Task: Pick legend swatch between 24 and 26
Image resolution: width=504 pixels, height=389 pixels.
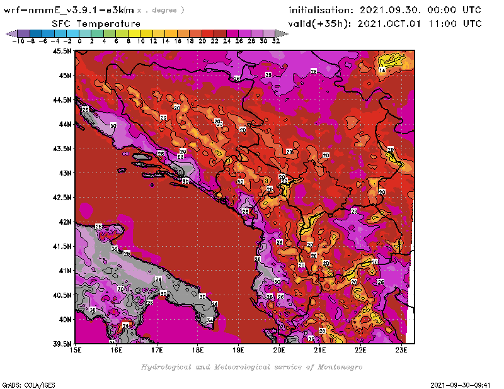Action: click(x=232, y=34)
